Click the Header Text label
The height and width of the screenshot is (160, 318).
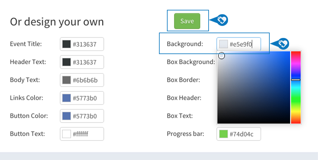tap(28, 62)
